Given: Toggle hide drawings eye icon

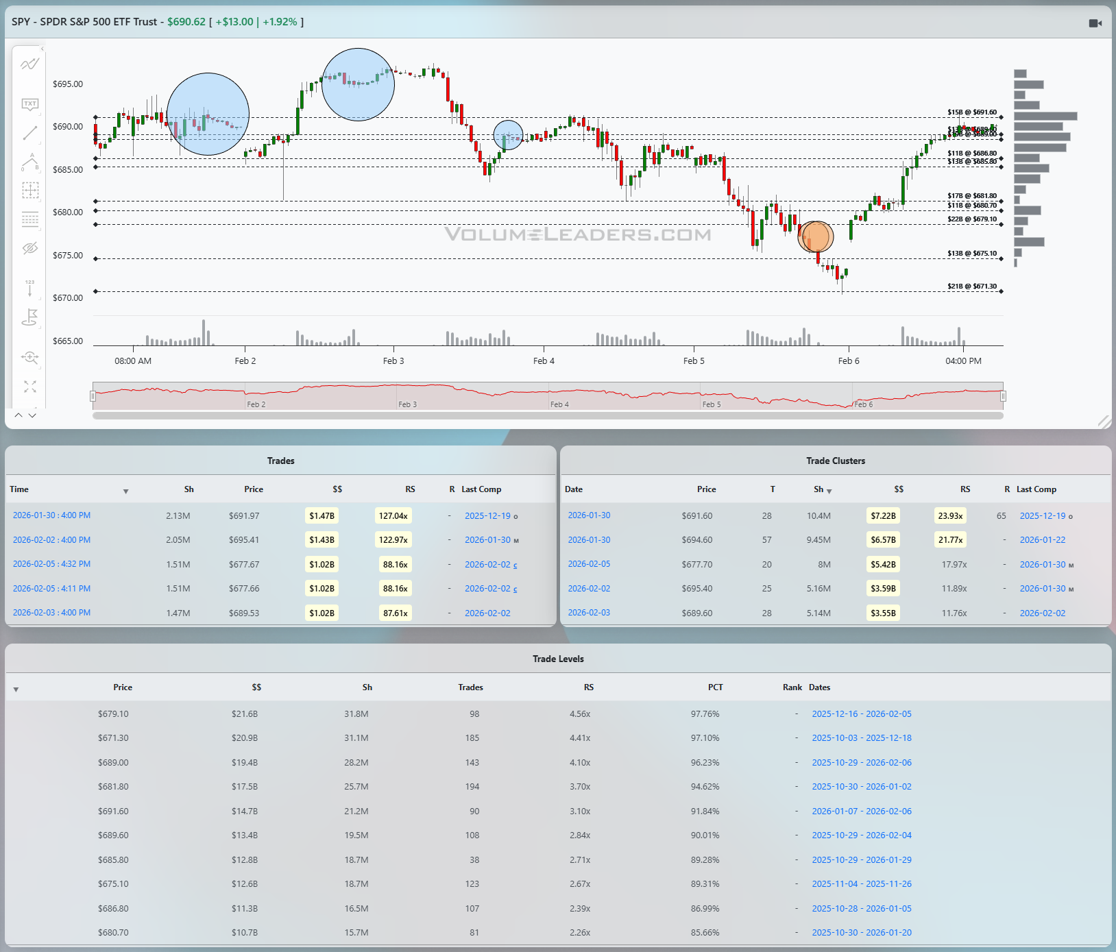Looking at the screenshot, I should point(29,248).
